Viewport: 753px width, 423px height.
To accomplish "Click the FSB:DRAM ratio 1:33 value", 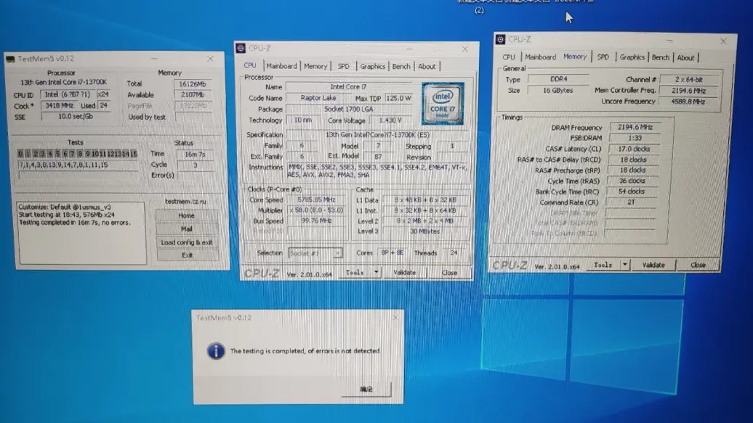I will coord(635,138).
